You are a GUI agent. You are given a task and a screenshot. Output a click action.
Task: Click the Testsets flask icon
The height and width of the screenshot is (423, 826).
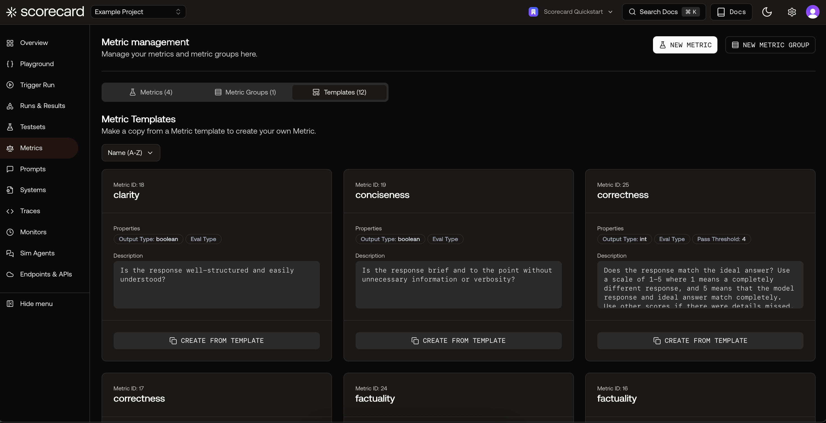pyautogui.click(x=10, y=127)
